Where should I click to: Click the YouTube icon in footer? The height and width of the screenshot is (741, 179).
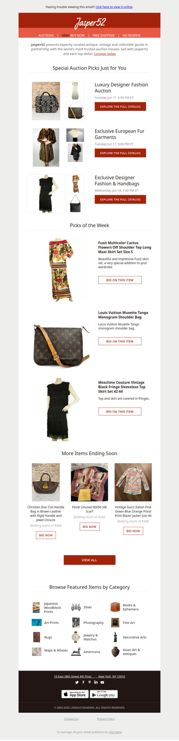click(102, 682)
